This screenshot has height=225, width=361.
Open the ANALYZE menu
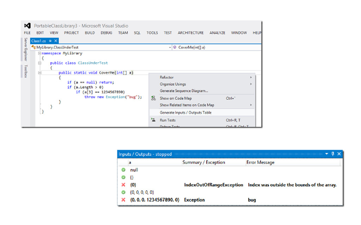click(x=217, y=33)
